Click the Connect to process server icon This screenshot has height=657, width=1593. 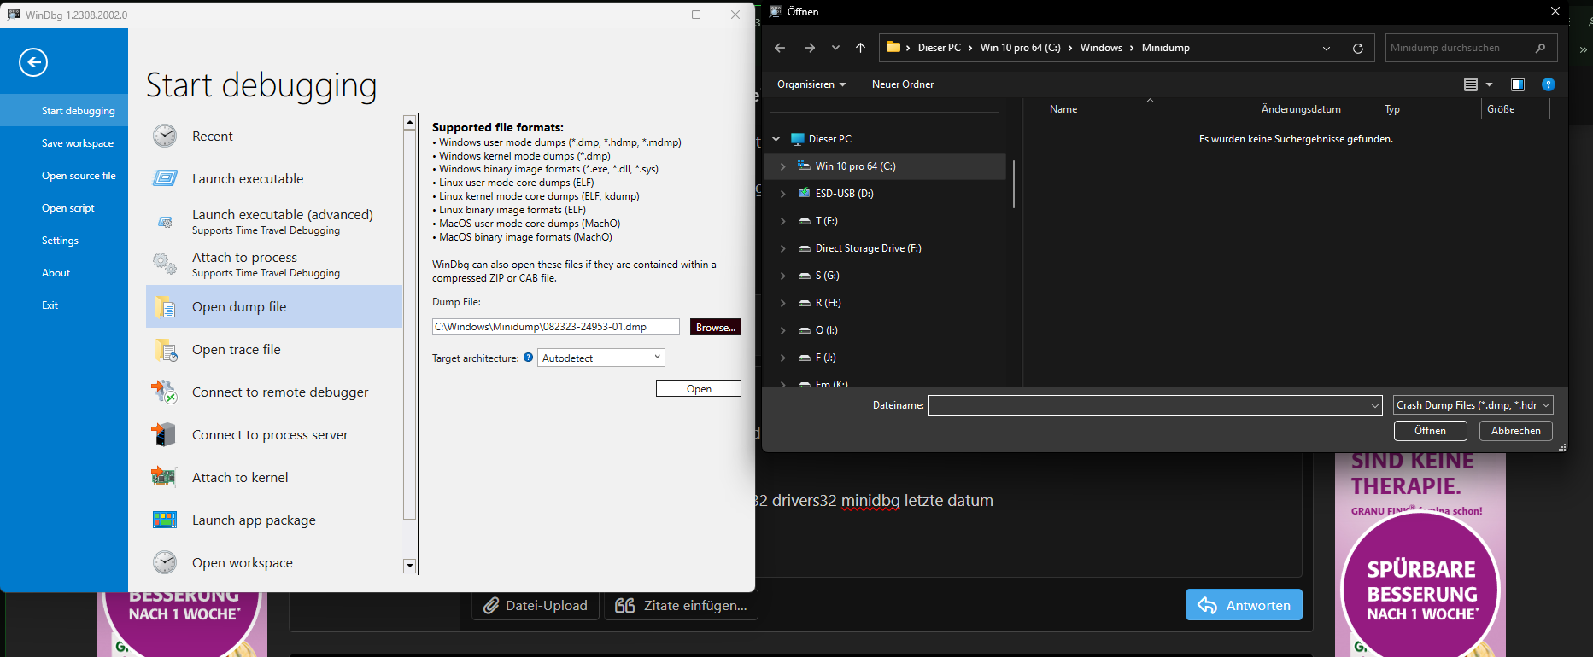tap(164, 434)
